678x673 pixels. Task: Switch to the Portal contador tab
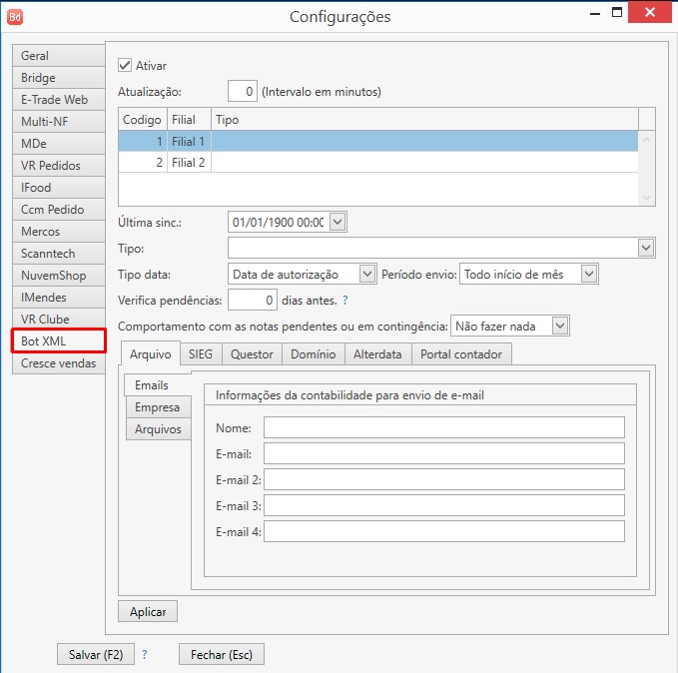click(x=461, y=354)
